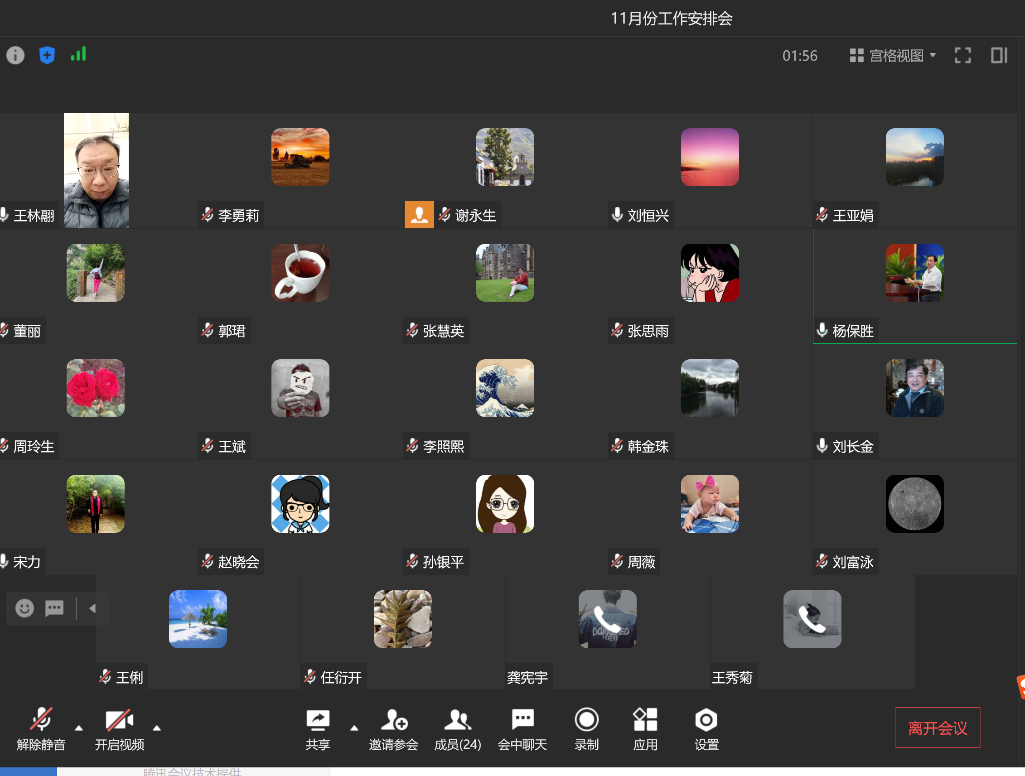Screen dimensions: 1025x776
Task: Open the blue security shield icon
Action: point(47,55)
